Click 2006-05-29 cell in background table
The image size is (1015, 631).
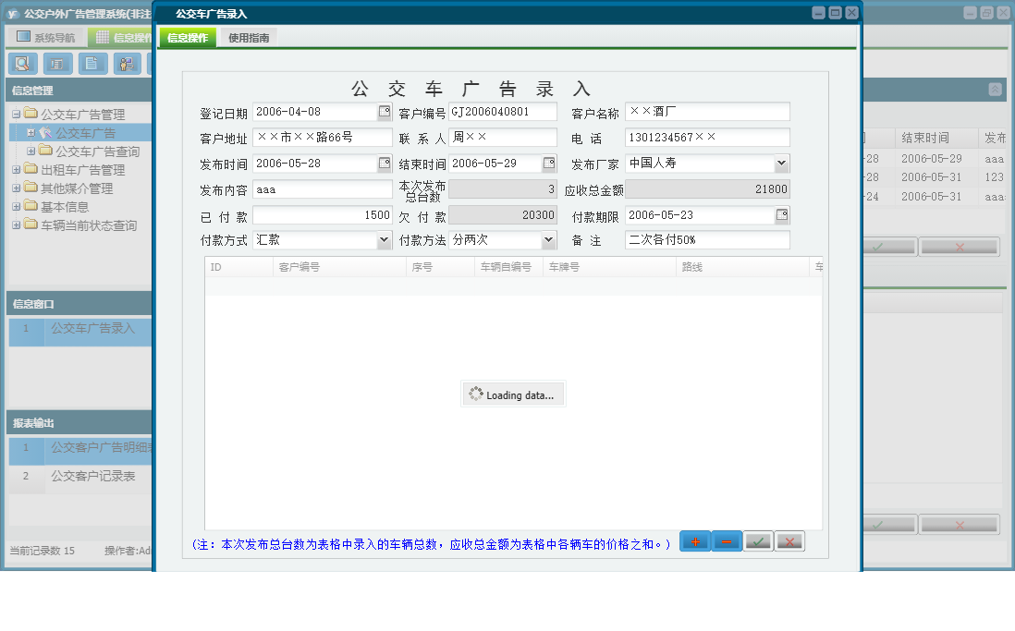click(932, 159)
